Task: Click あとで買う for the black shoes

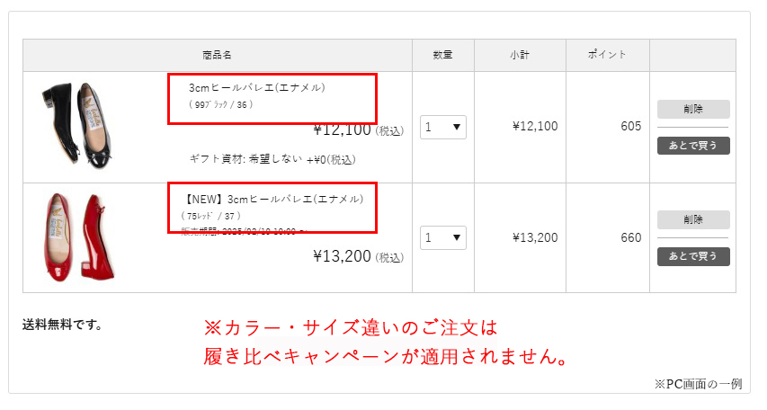Action: coord(693,146)
